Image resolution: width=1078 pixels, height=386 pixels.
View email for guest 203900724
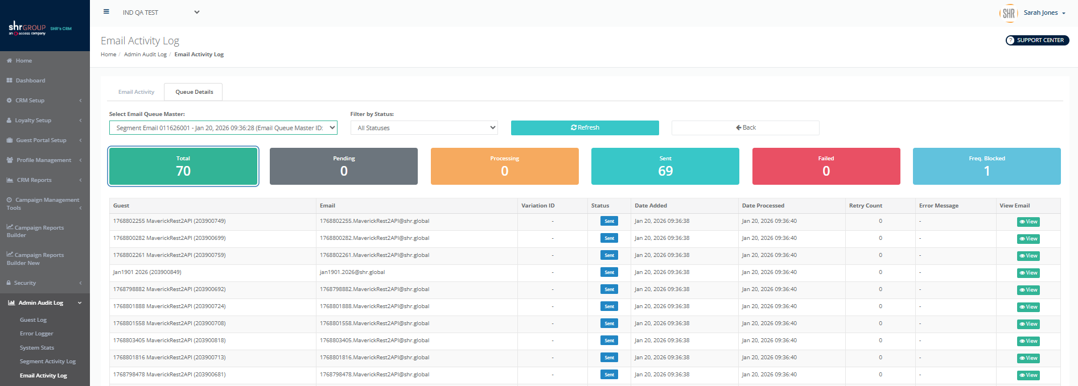coord(1028,308)
